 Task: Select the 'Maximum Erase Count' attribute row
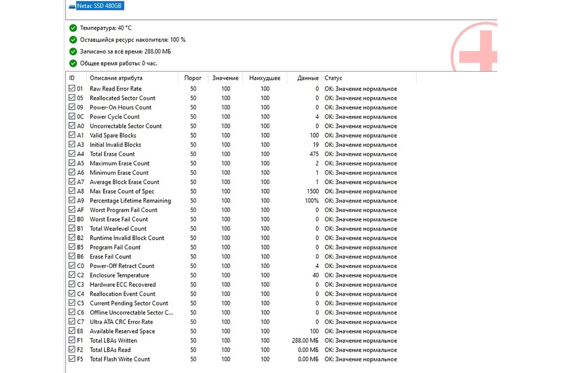tap(233, 163)
